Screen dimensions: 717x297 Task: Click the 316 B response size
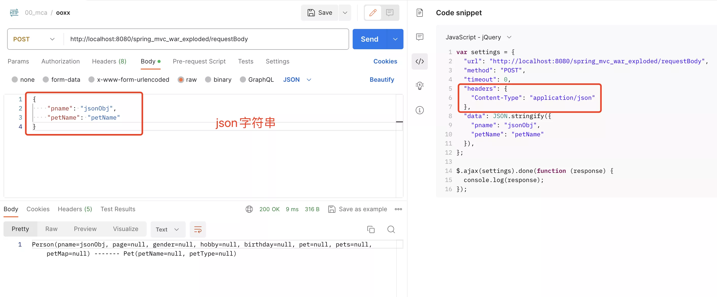pos(312,209)
